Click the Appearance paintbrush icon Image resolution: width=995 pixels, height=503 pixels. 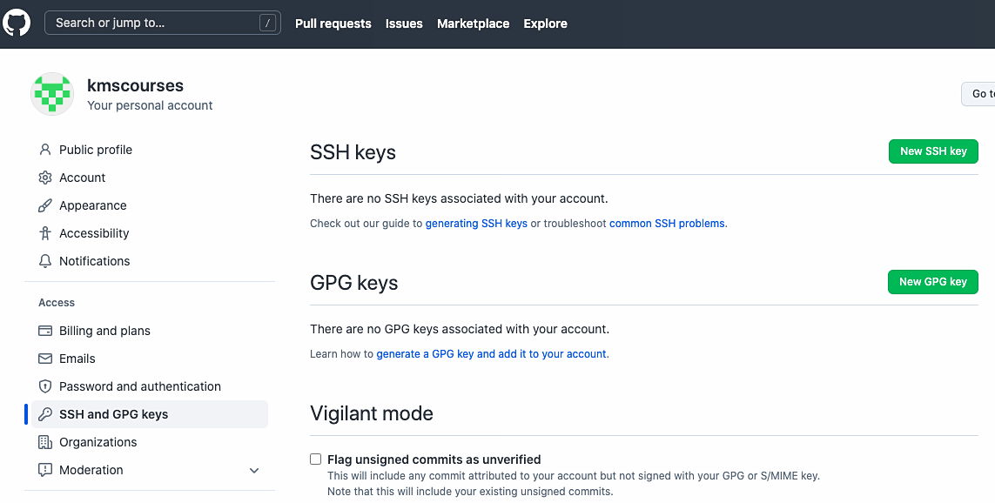[x=44, y=205]
